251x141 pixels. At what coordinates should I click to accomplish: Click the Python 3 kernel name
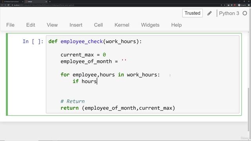(x=229, y=13)
